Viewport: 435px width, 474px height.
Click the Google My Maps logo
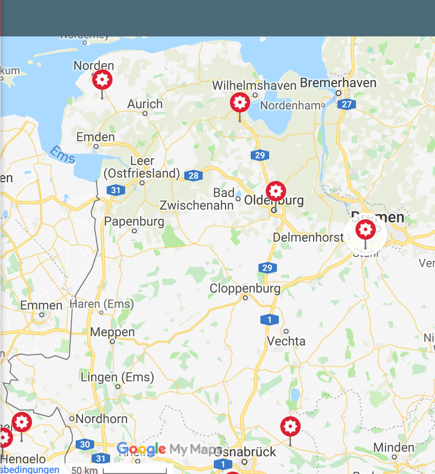click(169, 449)
